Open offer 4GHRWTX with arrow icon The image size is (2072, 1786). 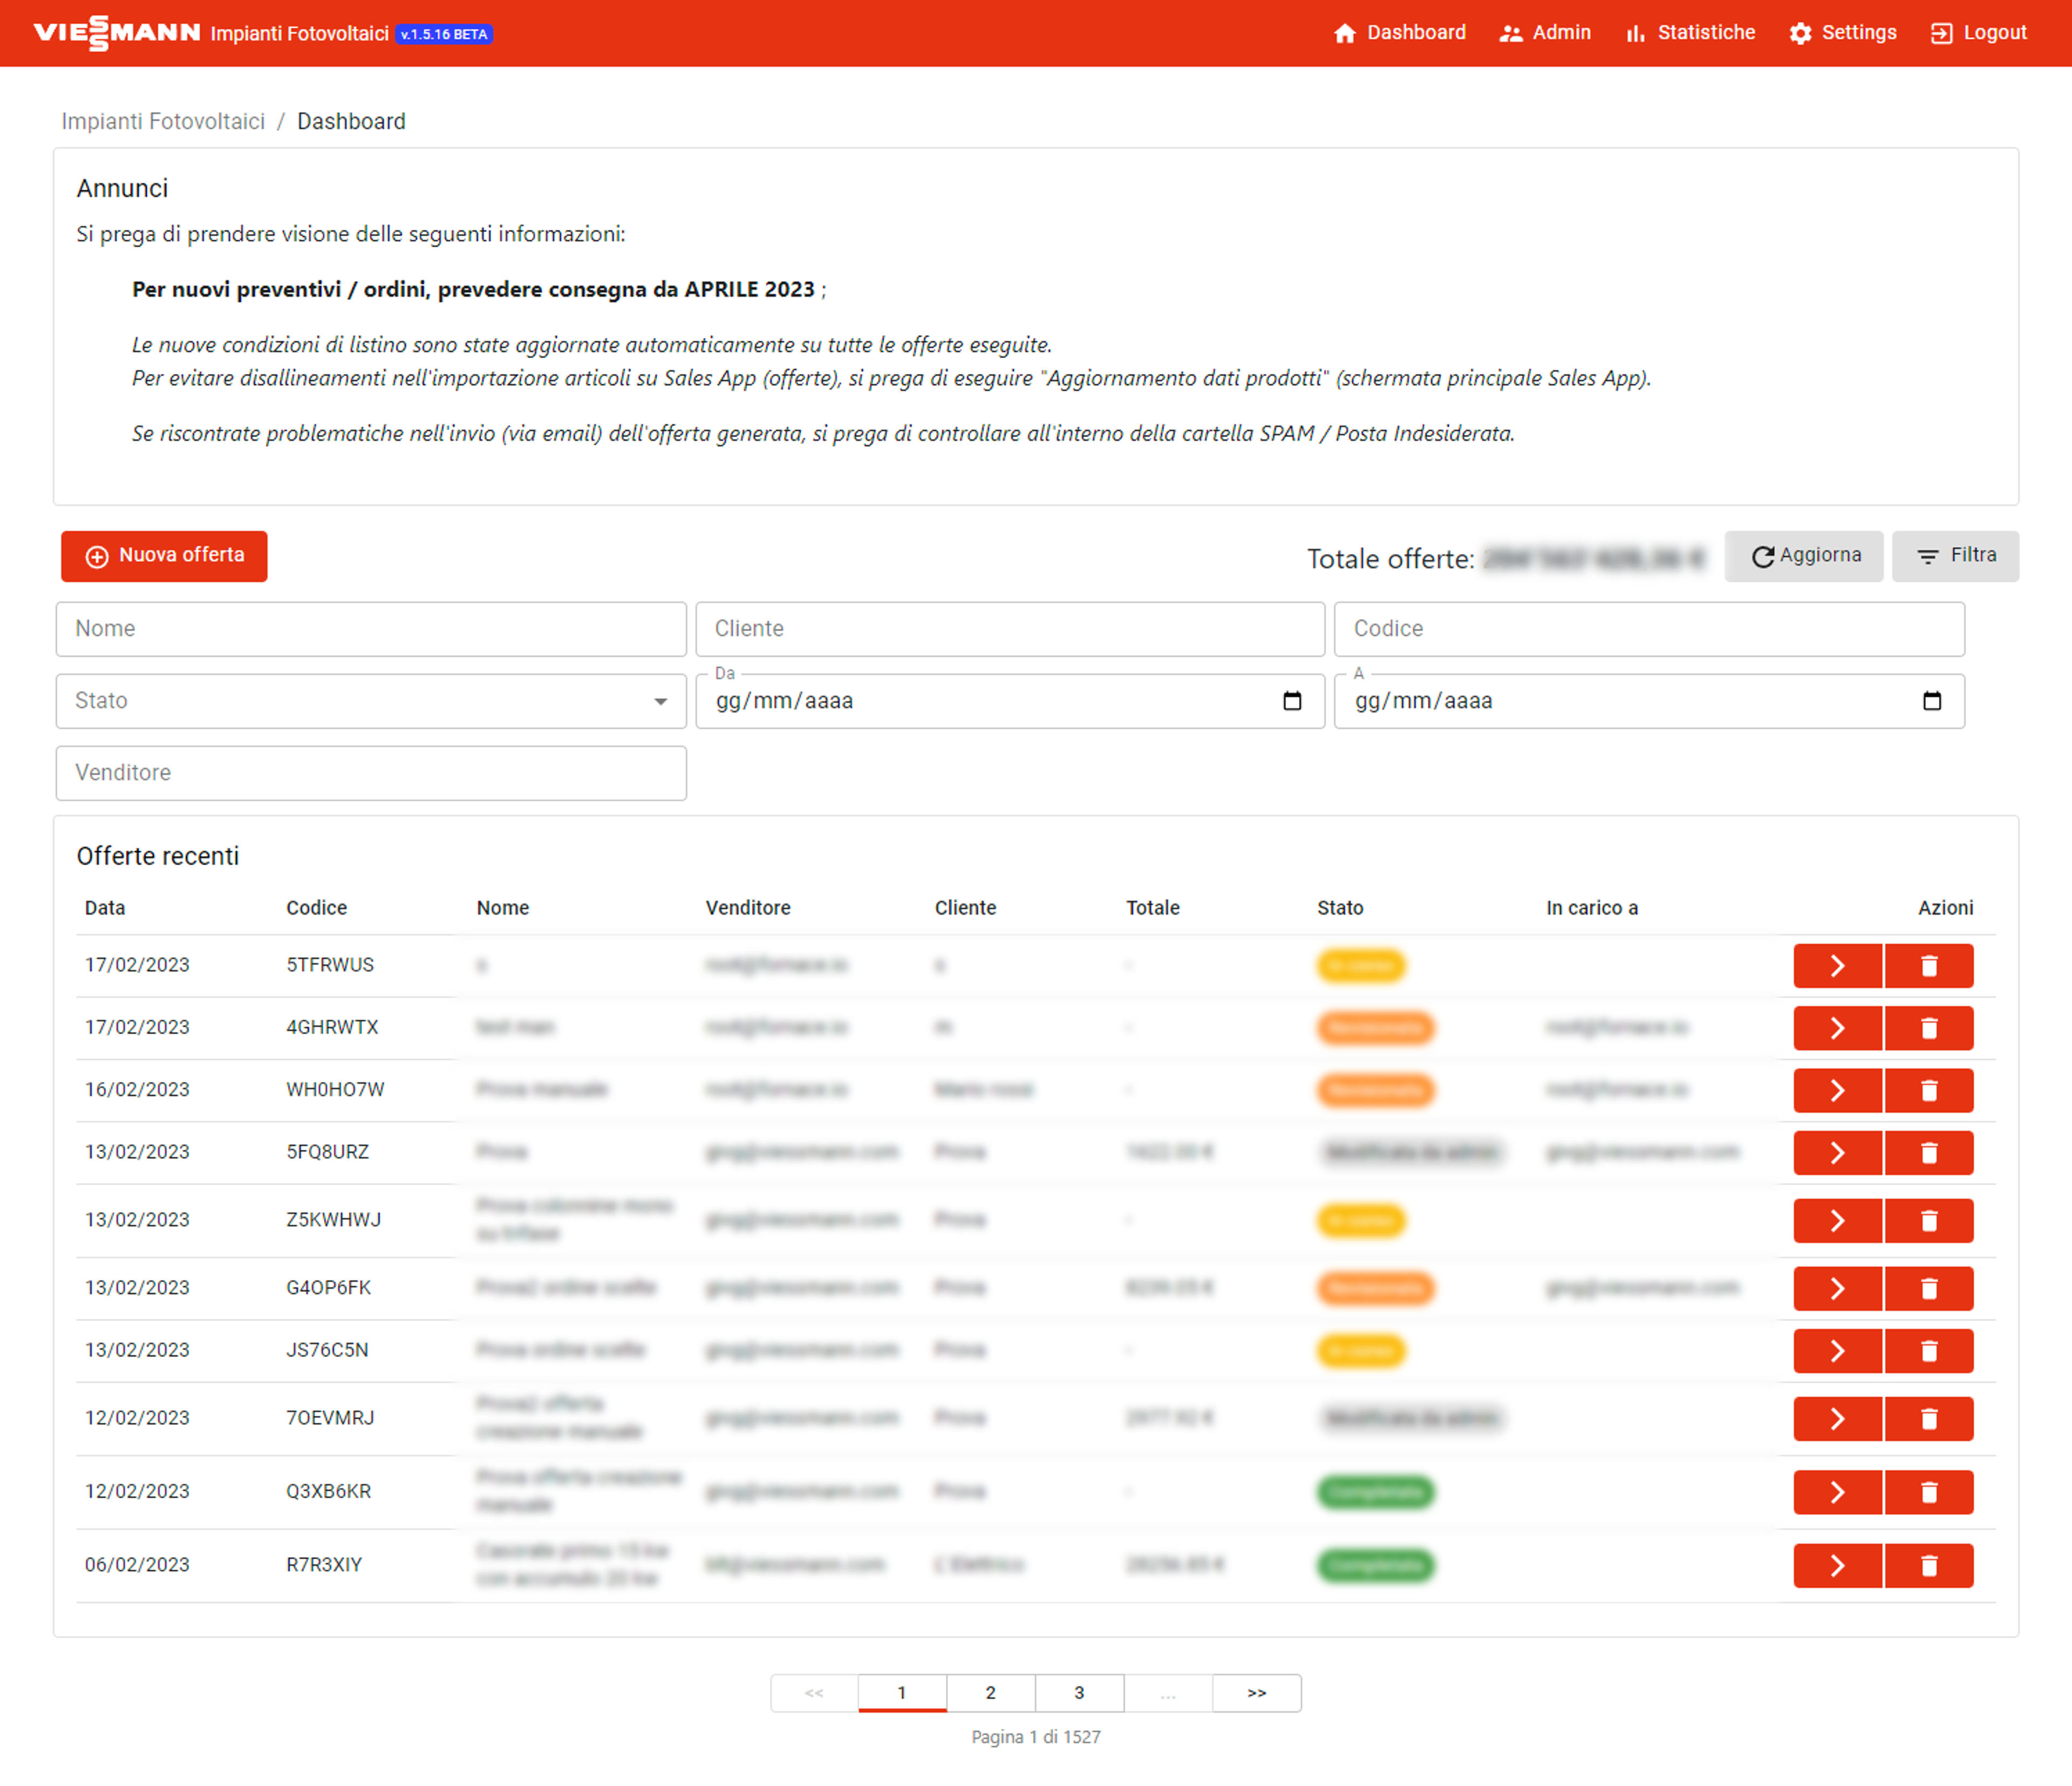tap(1837, 1028)
